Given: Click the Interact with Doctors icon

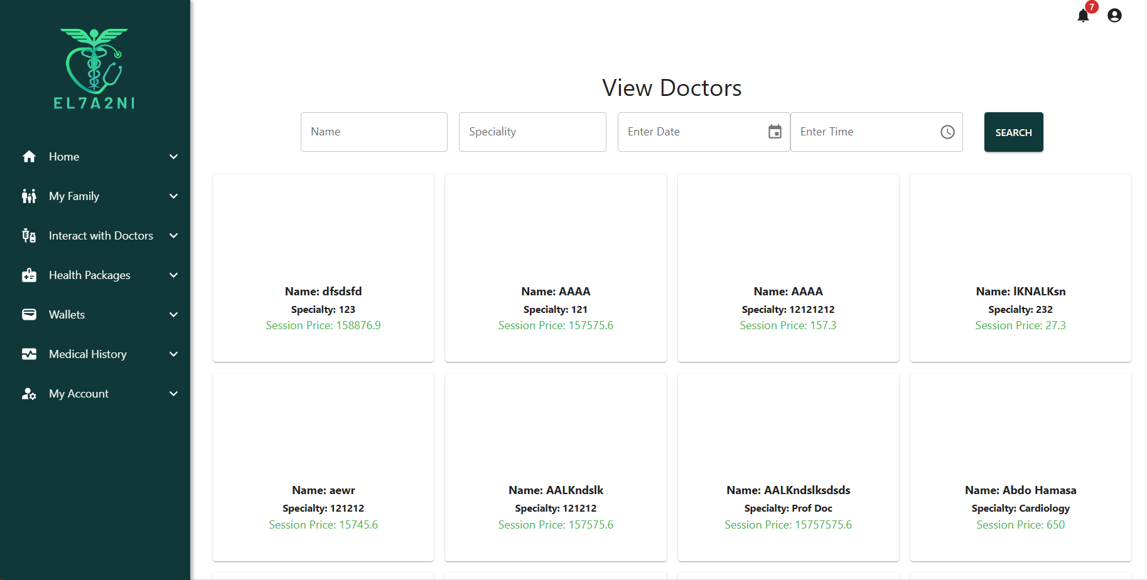Looking at the screenshot, I should [29, 236].
